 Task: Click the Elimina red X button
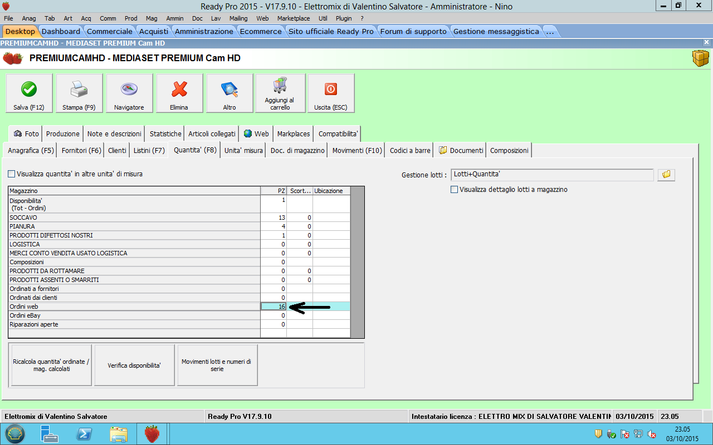point(179,93)
